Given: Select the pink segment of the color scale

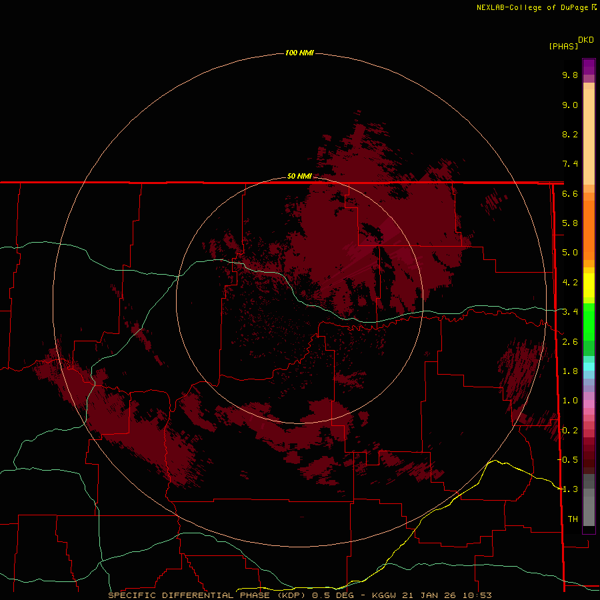Looking at the screenshot, I should click(x=589, y=404).
